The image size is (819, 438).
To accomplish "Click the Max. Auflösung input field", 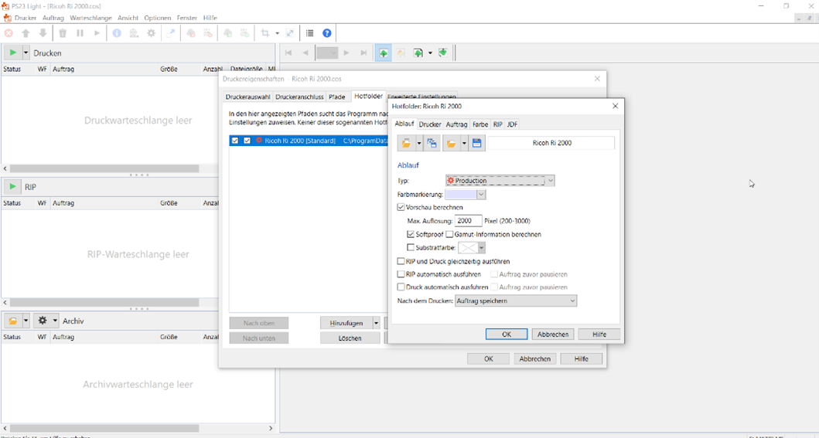I will point(468,221).
